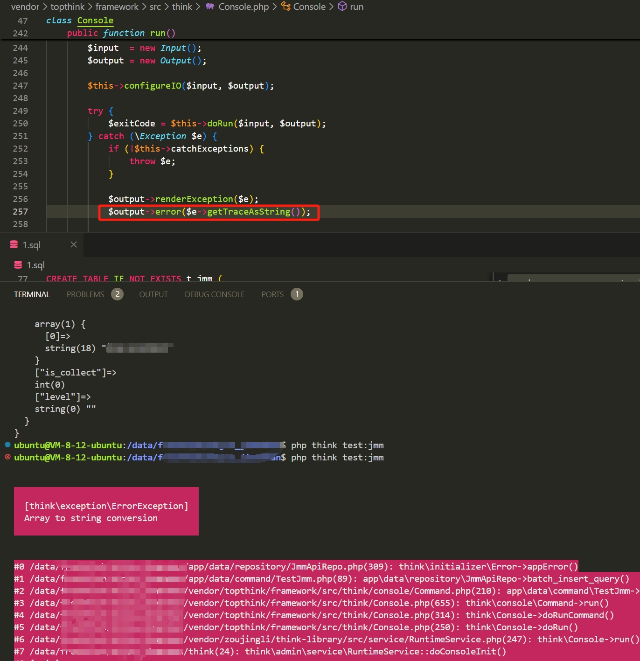Click the 'Array to string conversion' error message
The image size is (640, 661).
(91, 518)
